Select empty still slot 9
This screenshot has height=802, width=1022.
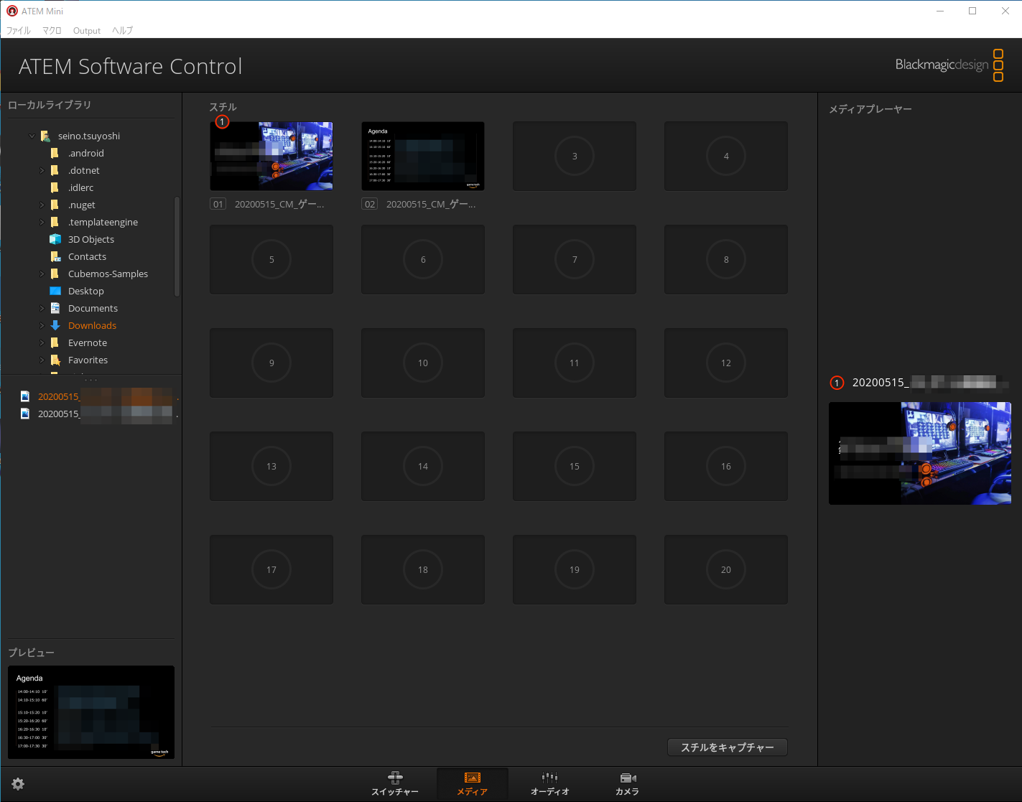pyautogui.click(x=271, y=363)
